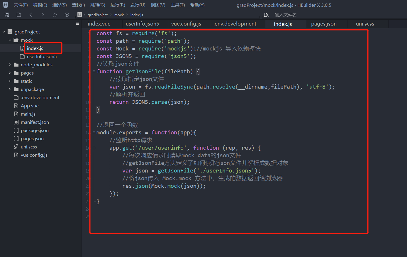
Task: Open the 查找(I) menu
Action: [x=79, y=5]
